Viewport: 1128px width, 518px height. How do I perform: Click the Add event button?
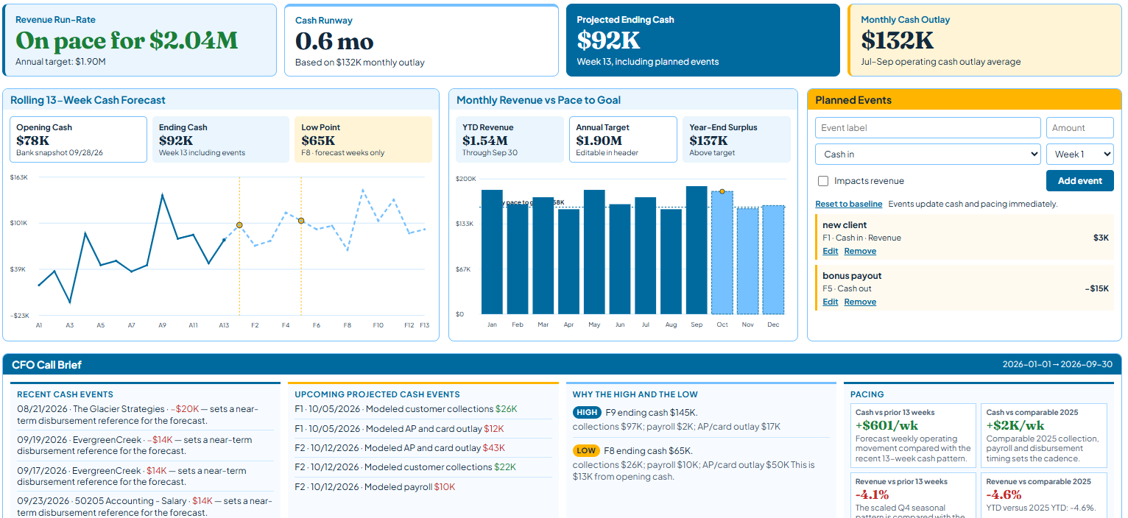(x=1080, y=181)
